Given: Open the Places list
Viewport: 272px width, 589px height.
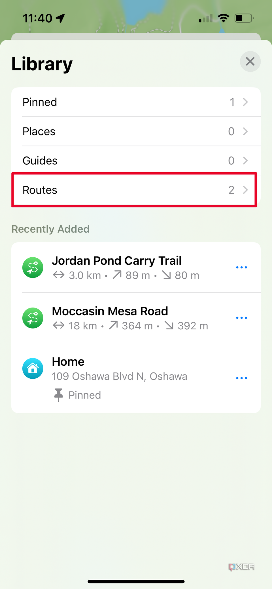Looking at the screenshot, I should (x=136, y=131).
